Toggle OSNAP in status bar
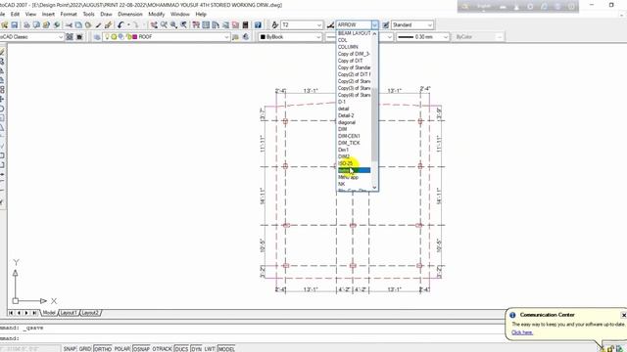Image resolution: width=627 pixels, height=352 pixels. [141, 349]
